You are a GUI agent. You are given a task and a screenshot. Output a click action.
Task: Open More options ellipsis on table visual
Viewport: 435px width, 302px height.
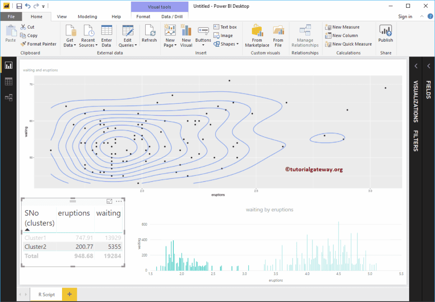pos(119,201)
